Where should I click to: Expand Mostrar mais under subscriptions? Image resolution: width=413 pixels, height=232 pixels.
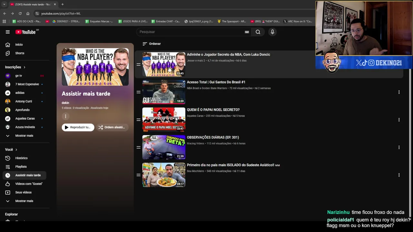tap(24, 136)
